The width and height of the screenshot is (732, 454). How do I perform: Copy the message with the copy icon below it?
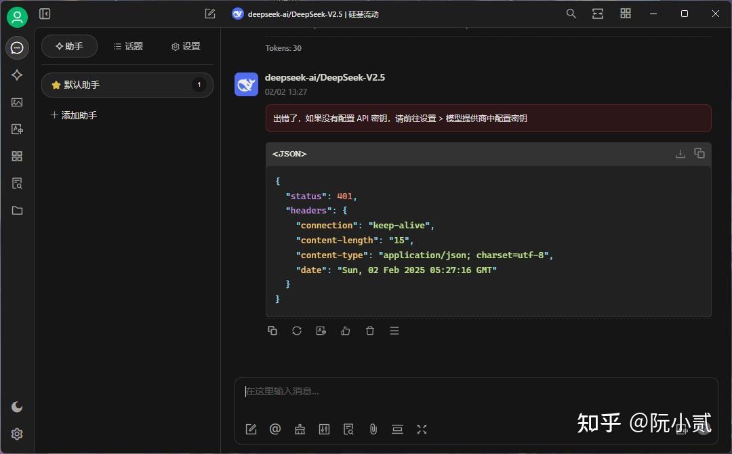(272, 331)
